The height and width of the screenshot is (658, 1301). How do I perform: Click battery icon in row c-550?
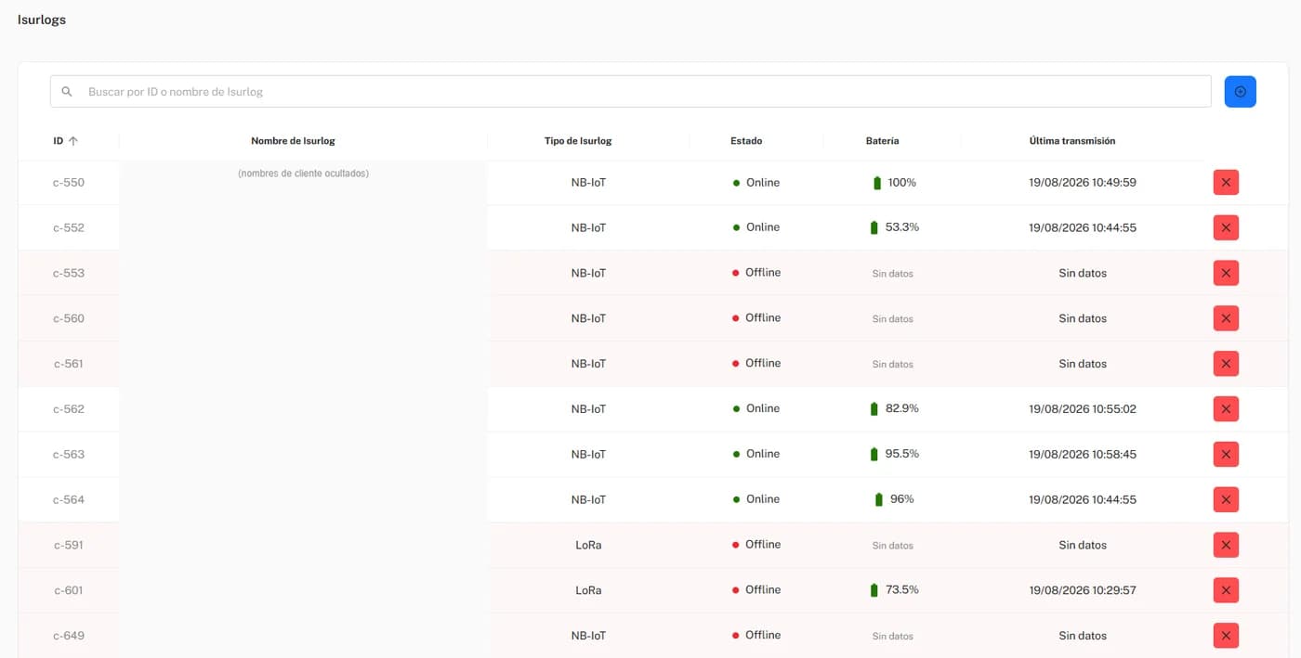876,183
